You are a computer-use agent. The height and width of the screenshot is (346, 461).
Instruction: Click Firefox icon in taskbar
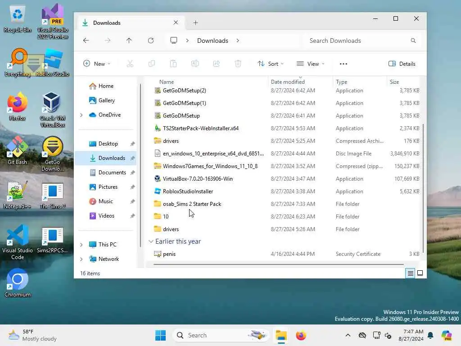click(301, 335)
